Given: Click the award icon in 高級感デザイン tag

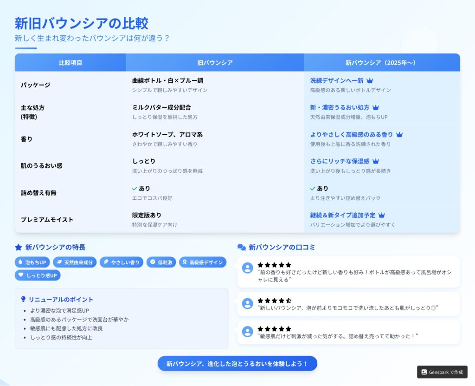Looking at the screenshot, I should coord(185,262).
